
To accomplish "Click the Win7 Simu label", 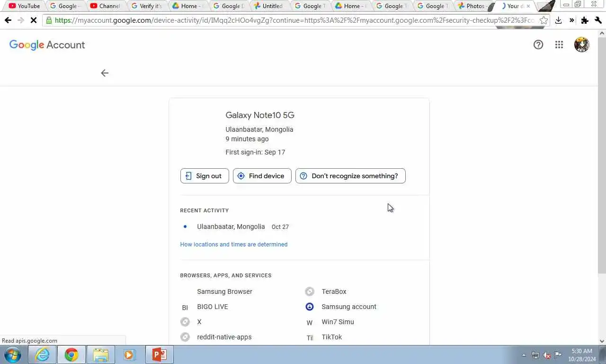I will [x=338, y=322].
